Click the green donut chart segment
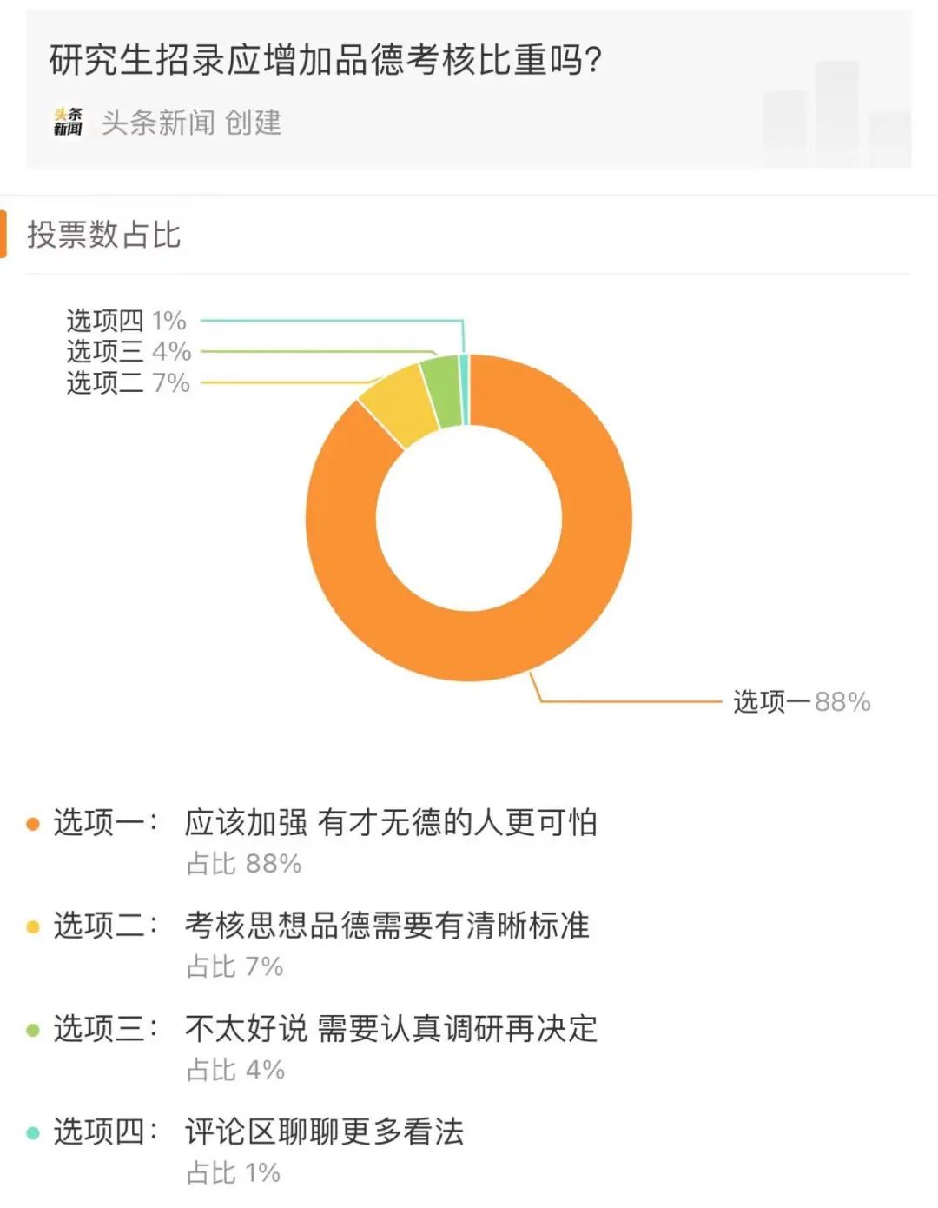Screen dimensions: 938x1208 click(441, 391)
